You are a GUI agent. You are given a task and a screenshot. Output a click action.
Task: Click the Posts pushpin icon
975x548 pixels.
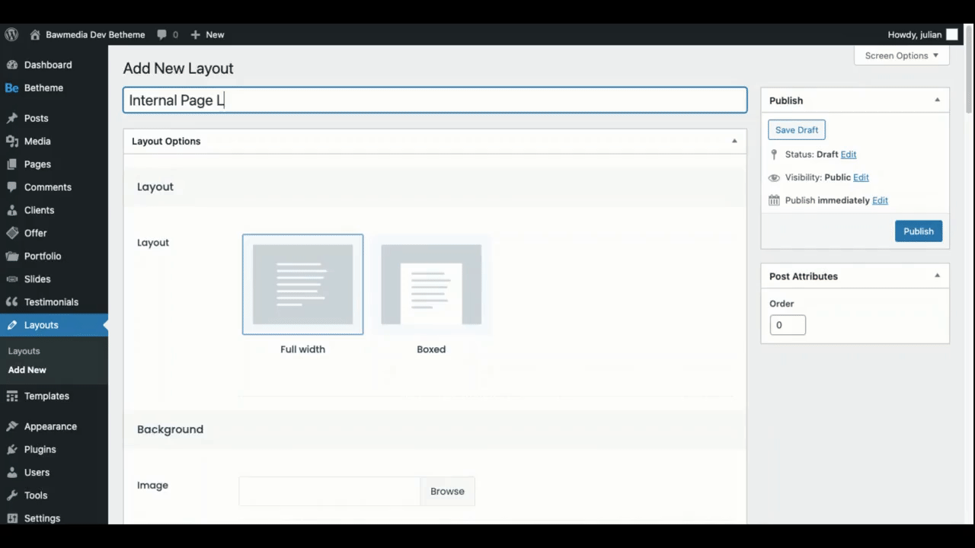[11, 118]
